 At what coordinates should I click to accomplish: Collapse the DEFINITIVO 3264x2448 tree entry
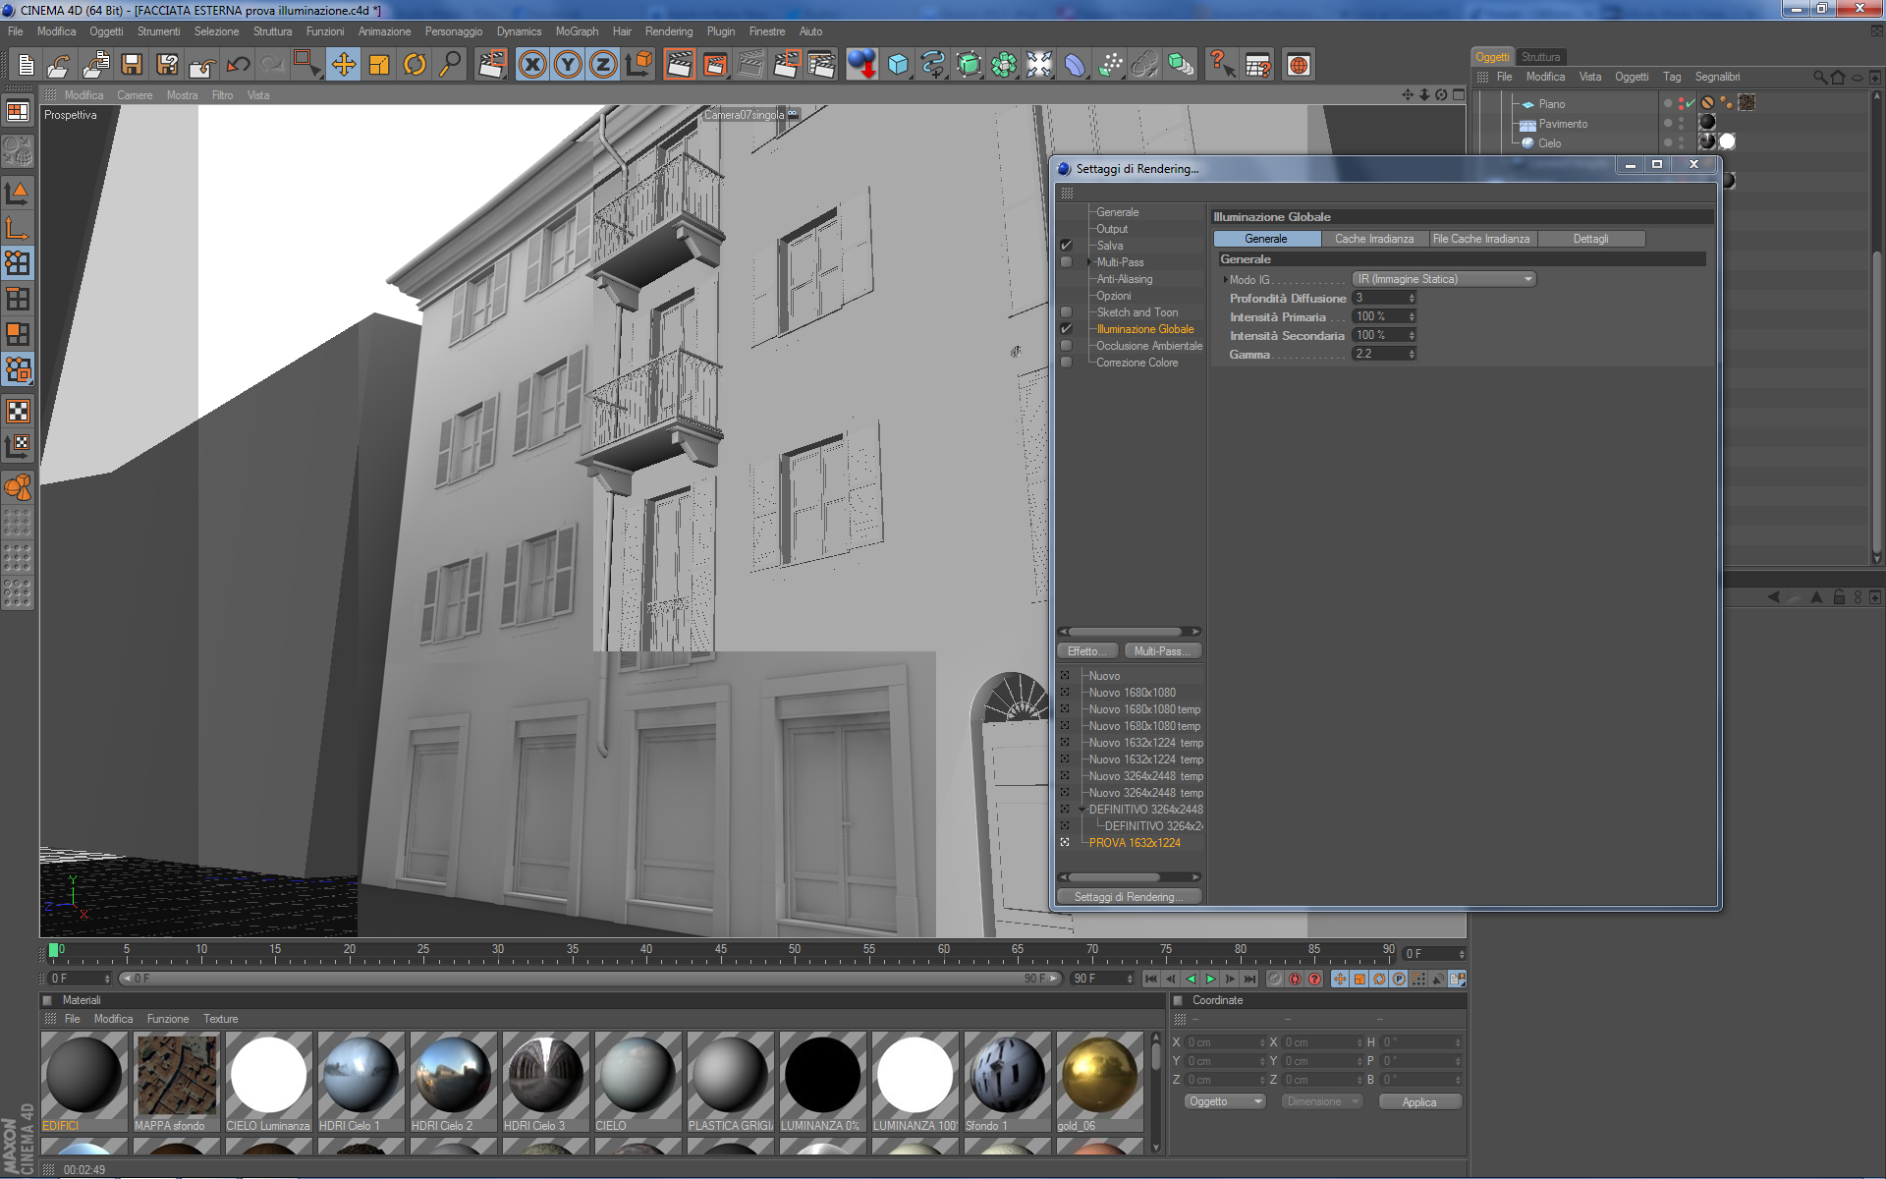(x=1082, y=810)
